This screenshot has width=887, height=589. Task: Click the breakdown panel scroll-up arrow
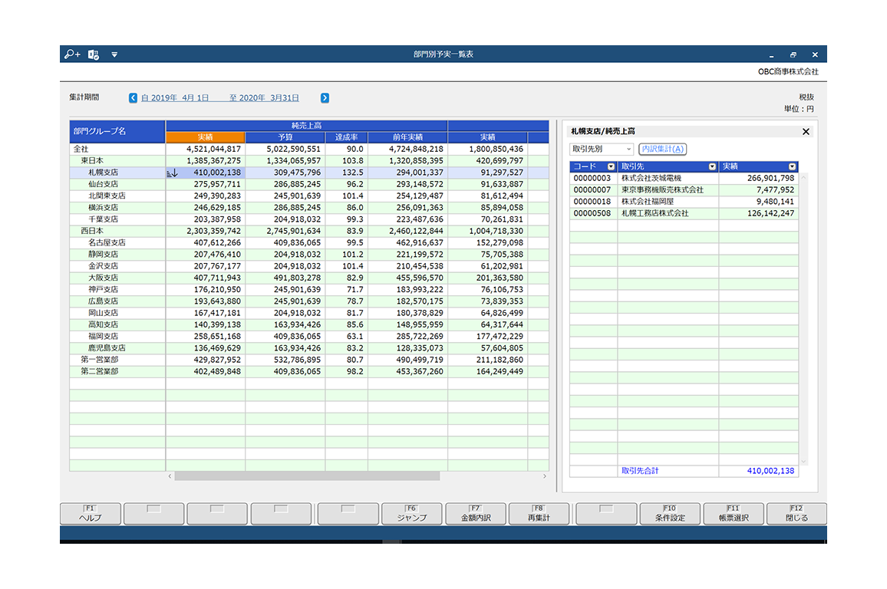pos(803,177)
